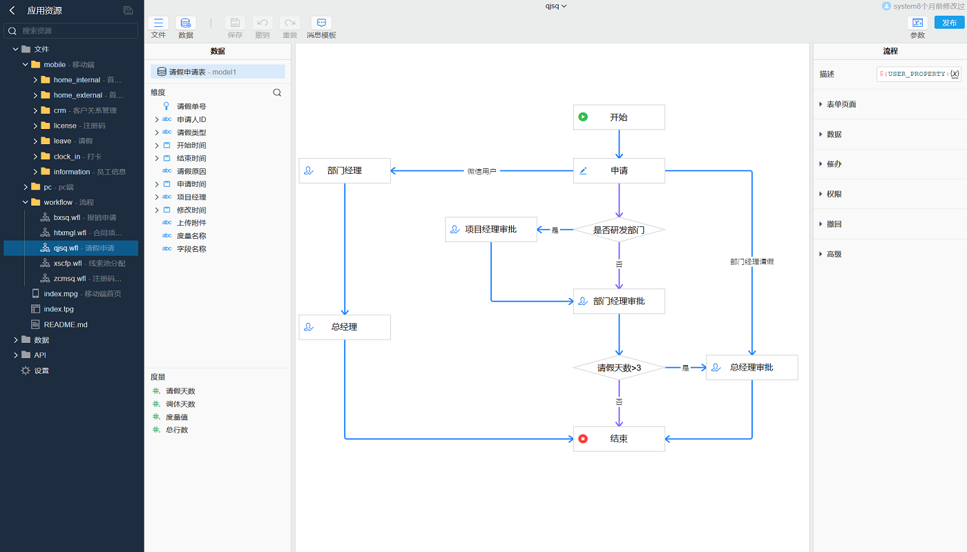Expand the home_internal folder
The image size is (967, 552).
(x=36, y=80)
